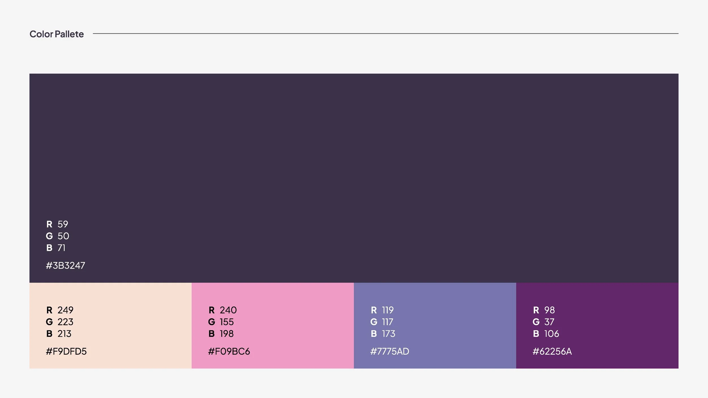Screen dimensions: 708x398
Task: Click the 'R 59' value line
Action: tap(57, 224)
